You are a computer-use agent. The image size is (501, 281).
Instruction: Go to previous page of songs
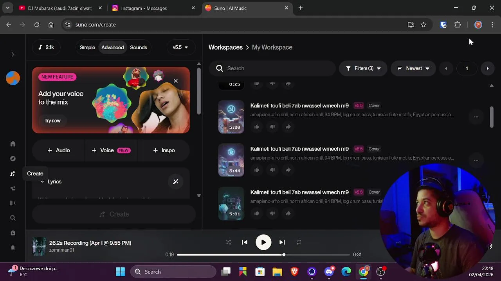pos(446,68)
